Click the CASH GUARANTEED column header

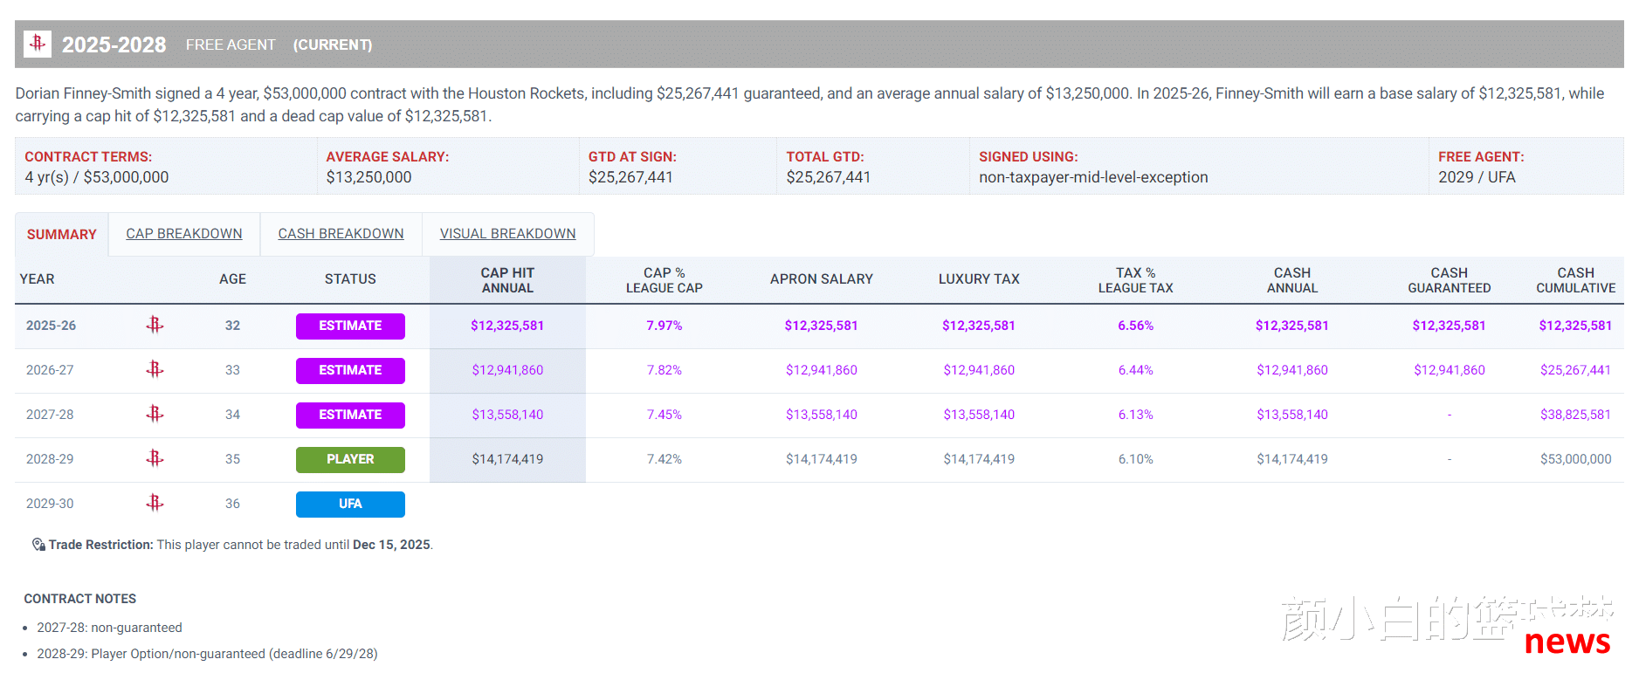pyautogui.click(x=1450, y=280)
